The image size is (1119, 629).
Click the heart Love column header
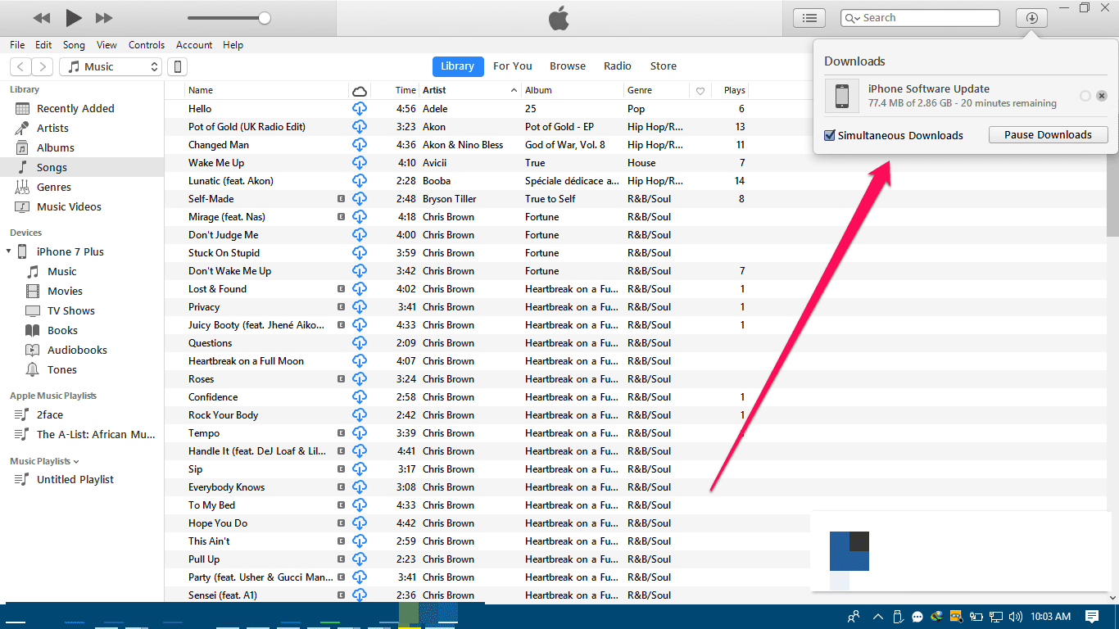pos(700,91)
